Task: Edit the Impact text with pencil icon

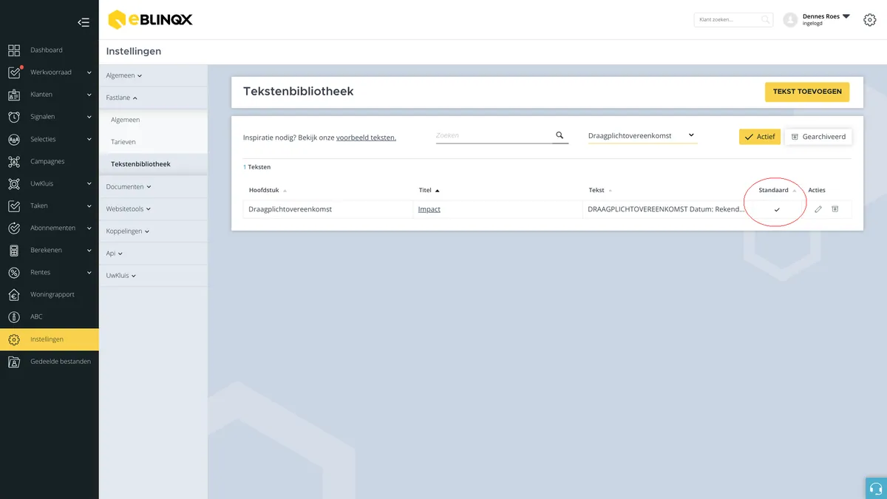Action: click(818, 209)
